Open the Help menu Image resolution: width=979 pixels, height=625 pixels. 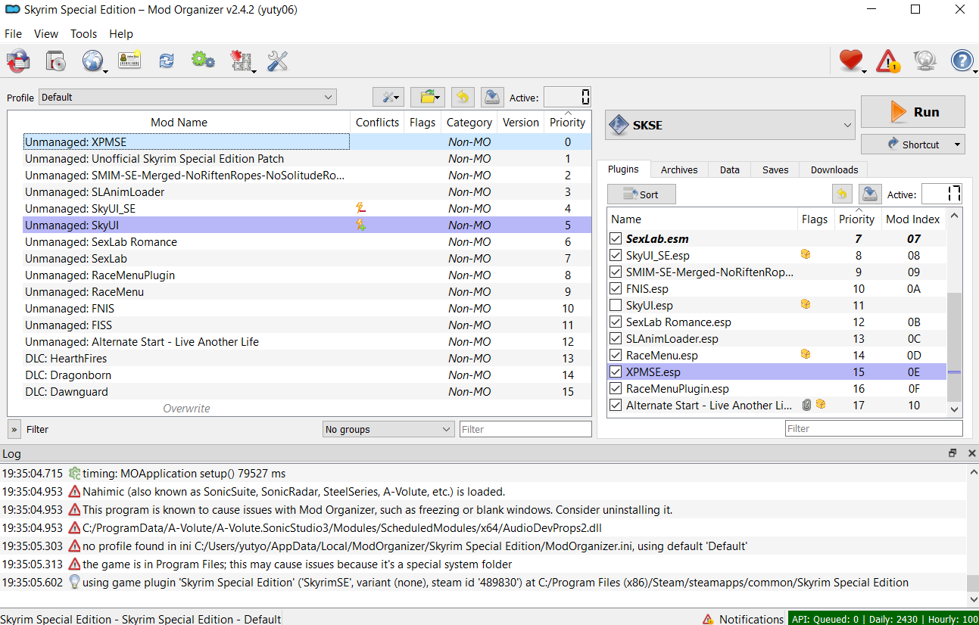[x=121, y=34]
